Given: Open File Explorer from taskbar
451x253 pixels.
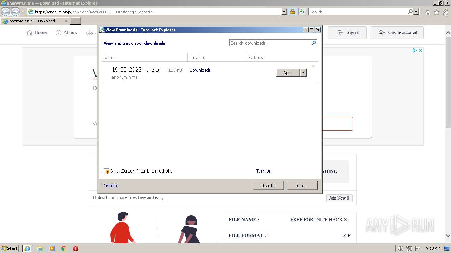Looking at the screenshot, I should 40,248.
